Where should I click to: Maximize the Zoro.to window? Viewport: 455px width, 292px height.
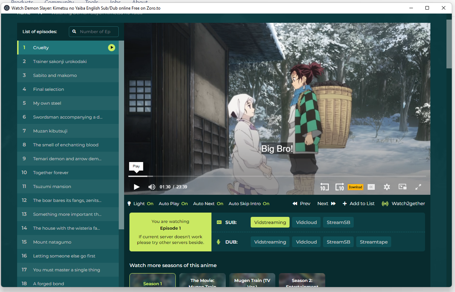click(x=427, y=8)
